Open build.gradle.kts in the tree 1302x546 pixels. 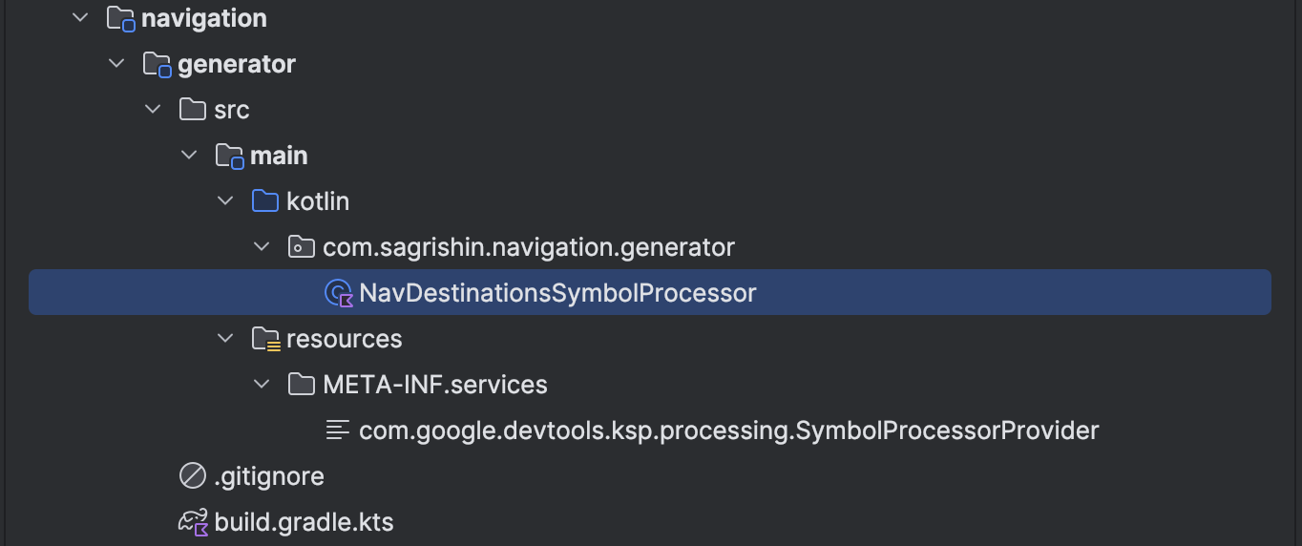tap(304, 522)
